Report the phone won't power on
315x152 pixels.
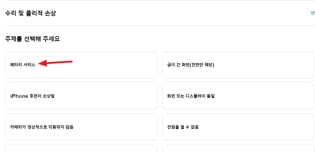point(238,127)
